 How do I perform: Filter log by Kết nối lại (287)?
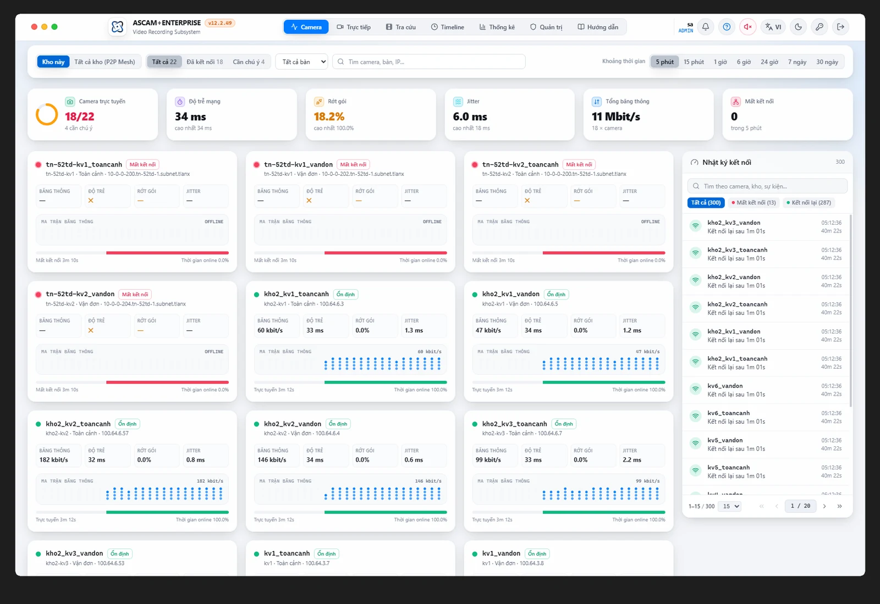click(x=809, y=203)
